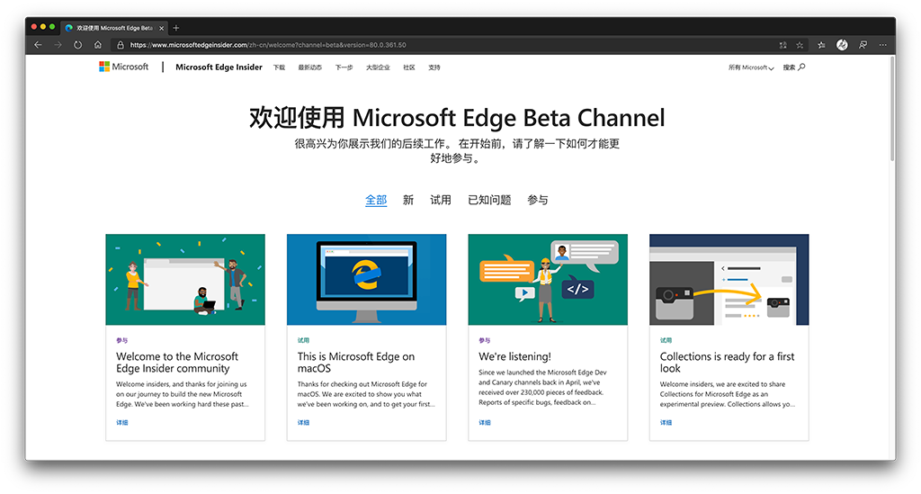
Task: Open the Edge on macOS card image
Action: 367,280
